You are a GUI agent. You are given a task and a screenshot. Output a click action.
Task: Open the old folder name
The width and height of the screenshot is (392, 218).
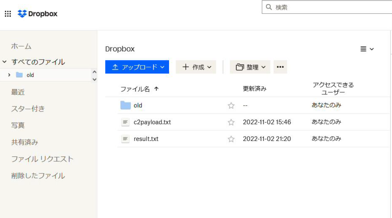[138, 106]
